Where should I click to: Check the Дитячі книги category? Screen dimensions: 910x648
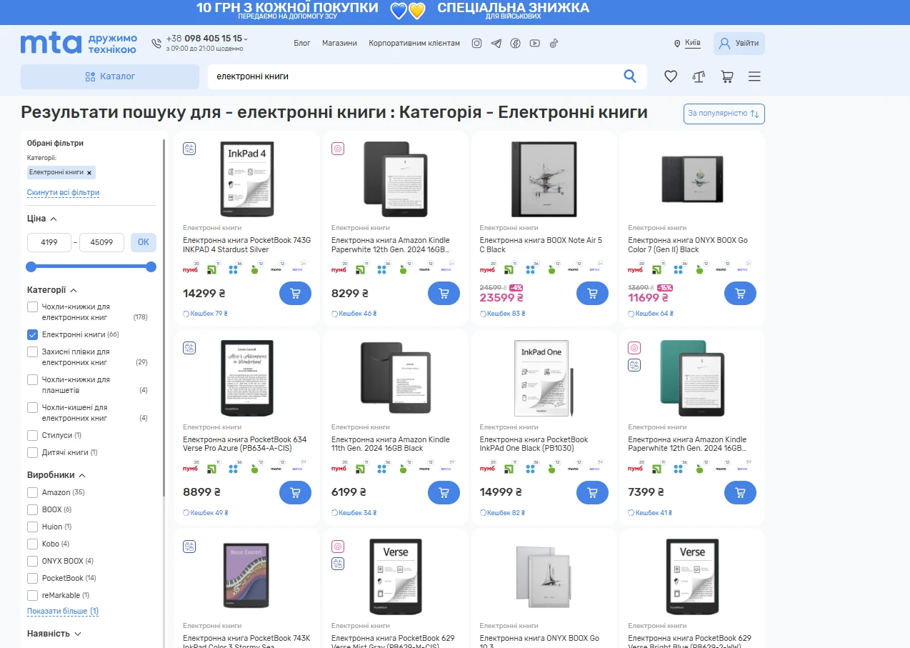32,452
